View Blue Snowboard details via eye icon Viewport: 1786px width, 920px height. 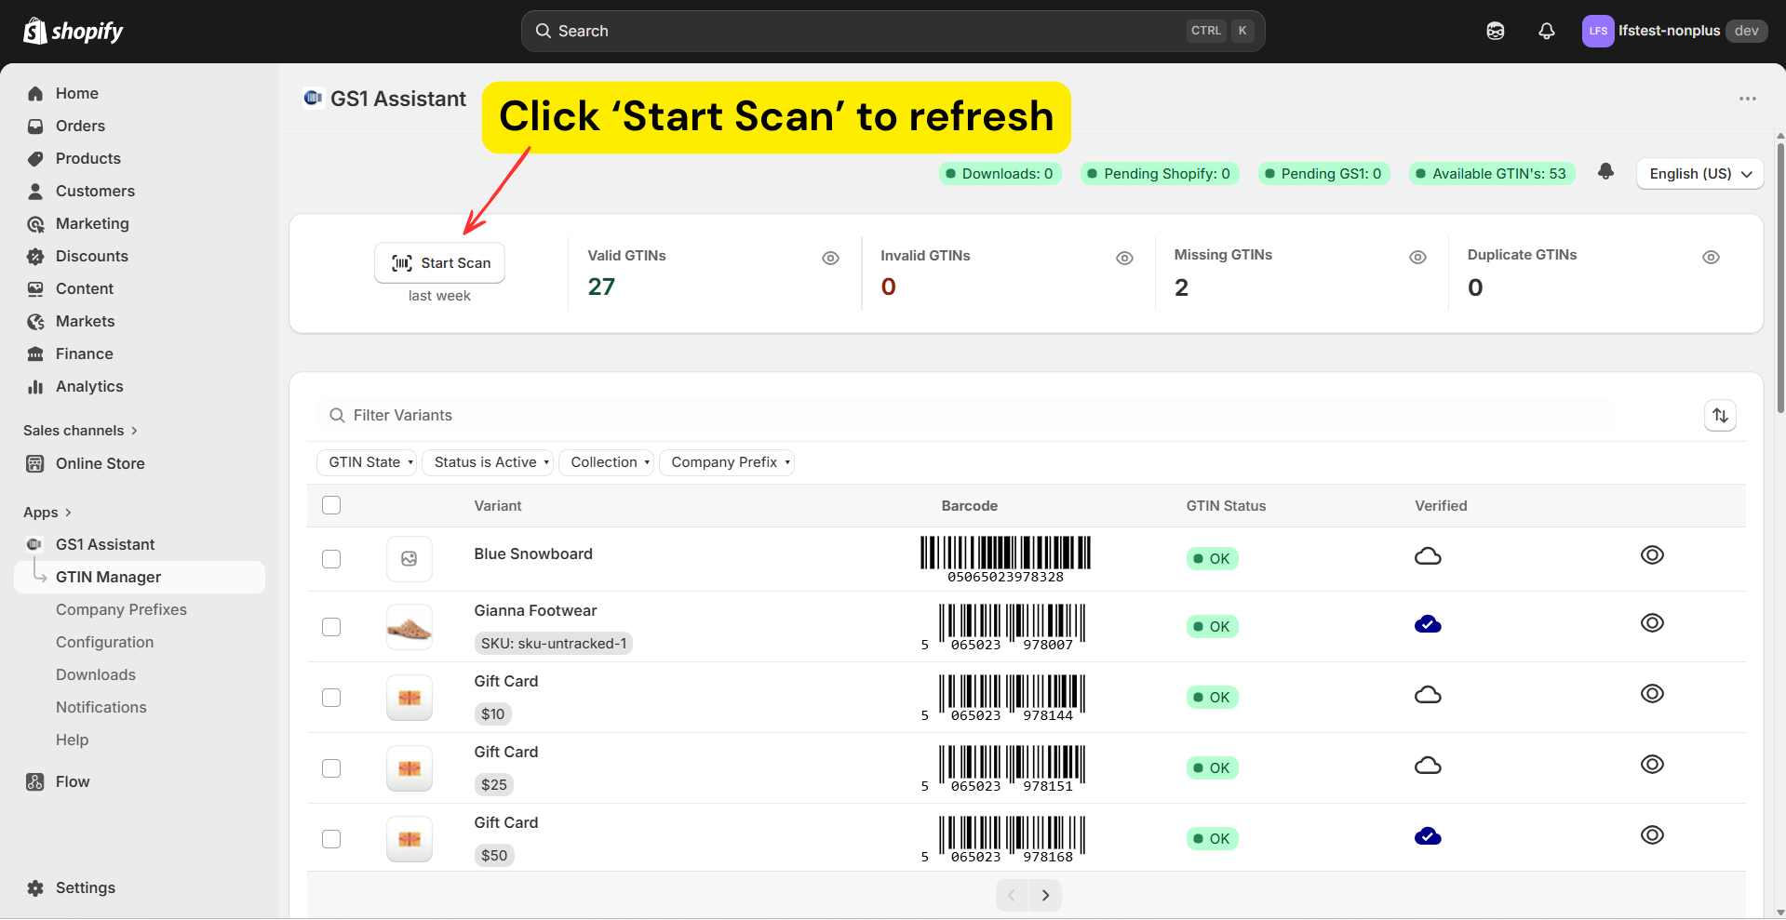(1652, 555)
